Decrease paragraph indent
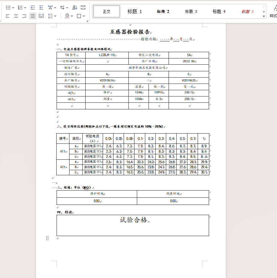 pos(33,7)
